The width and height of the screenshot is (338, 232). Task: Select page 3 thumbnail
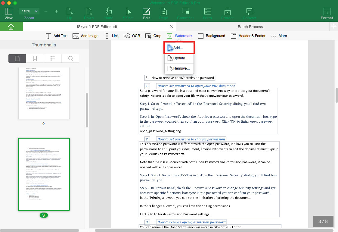click(x=44, y=174)
